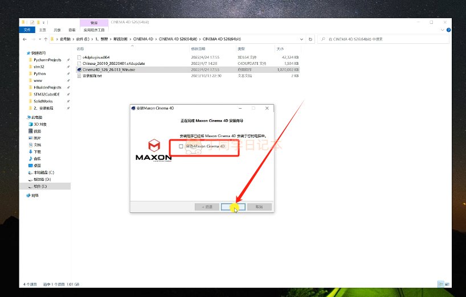Click the highlighted finish button in the installer
The height and width of the screenshot is (297, 466).
tap(233, 207)
